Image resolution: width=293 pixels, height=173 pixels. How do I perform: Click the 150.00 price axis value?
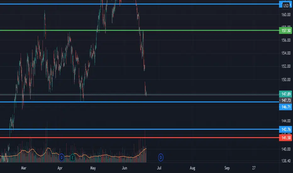pos(286,80)
